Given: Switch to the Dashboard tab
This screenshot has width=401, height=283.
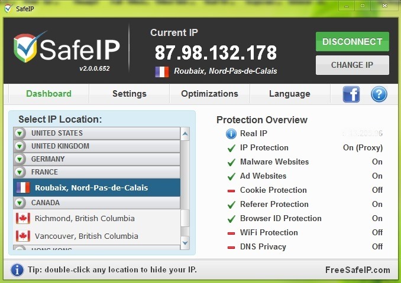Looking at the screenshot, I should coord(48,94).
